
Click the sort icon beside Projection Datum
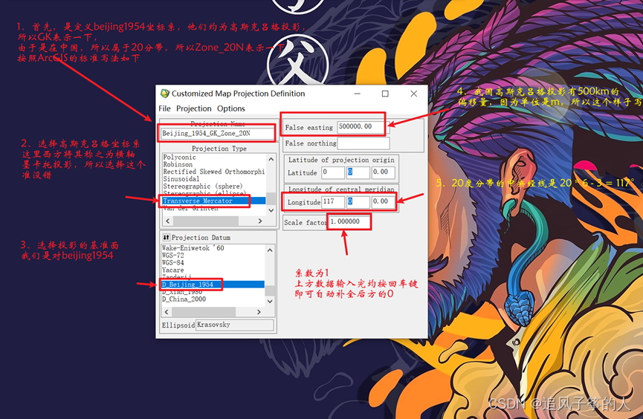[x=166, y=238]
